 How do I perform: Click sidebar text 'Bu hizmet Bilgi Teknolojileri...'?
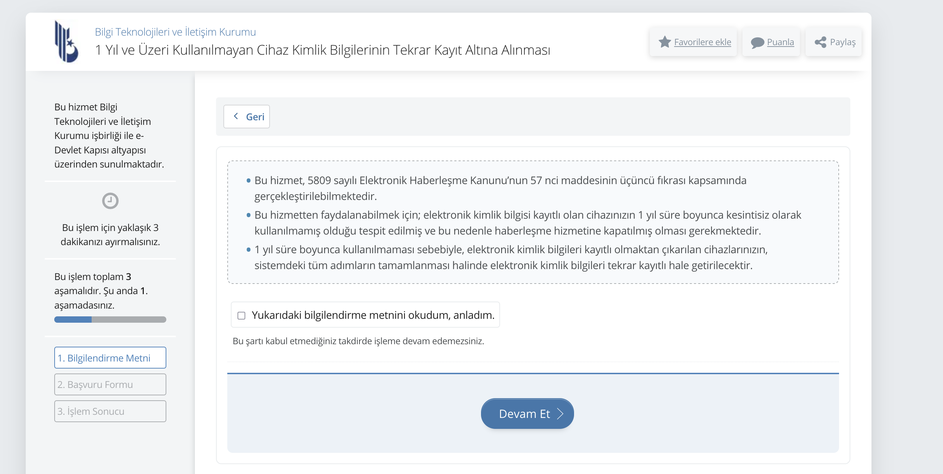coord(109,135)
